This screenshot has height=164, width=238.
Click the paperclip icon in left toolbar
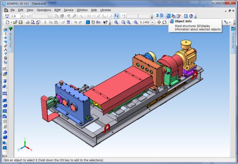(x=5, y=46)
